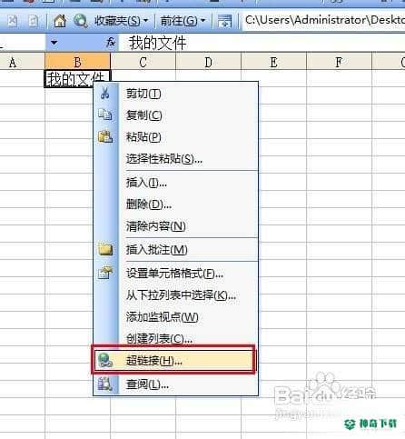
Task: Click the formula bar showing 我的文件
Action: pos(262,43)
